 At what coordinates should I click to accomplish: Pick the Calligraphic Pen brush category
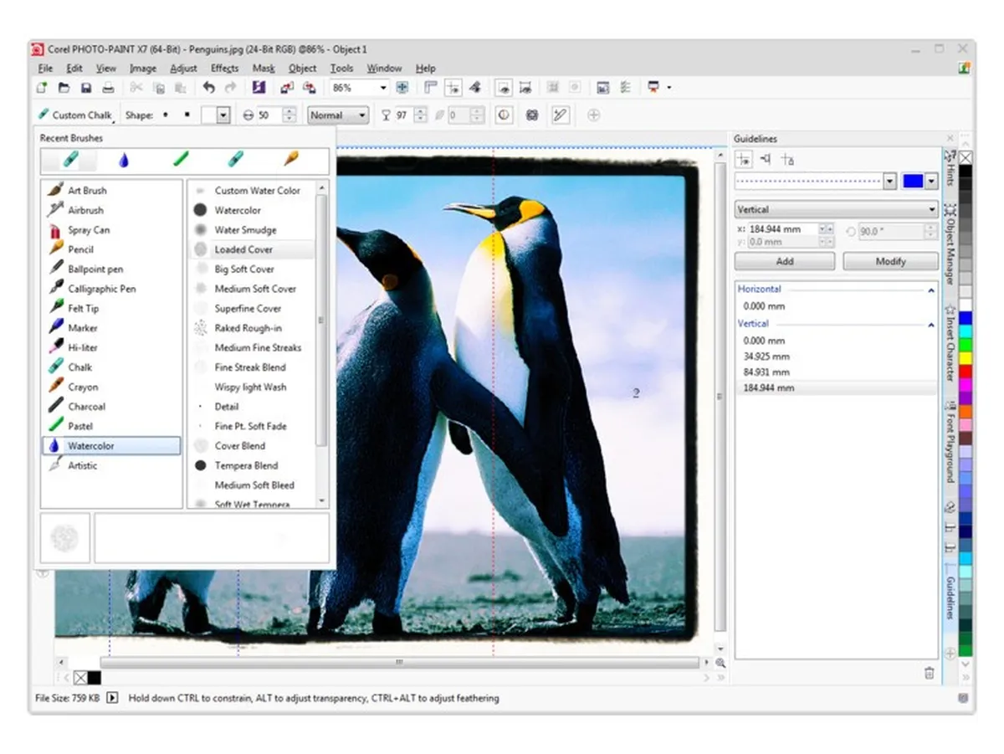click(101, 289)
